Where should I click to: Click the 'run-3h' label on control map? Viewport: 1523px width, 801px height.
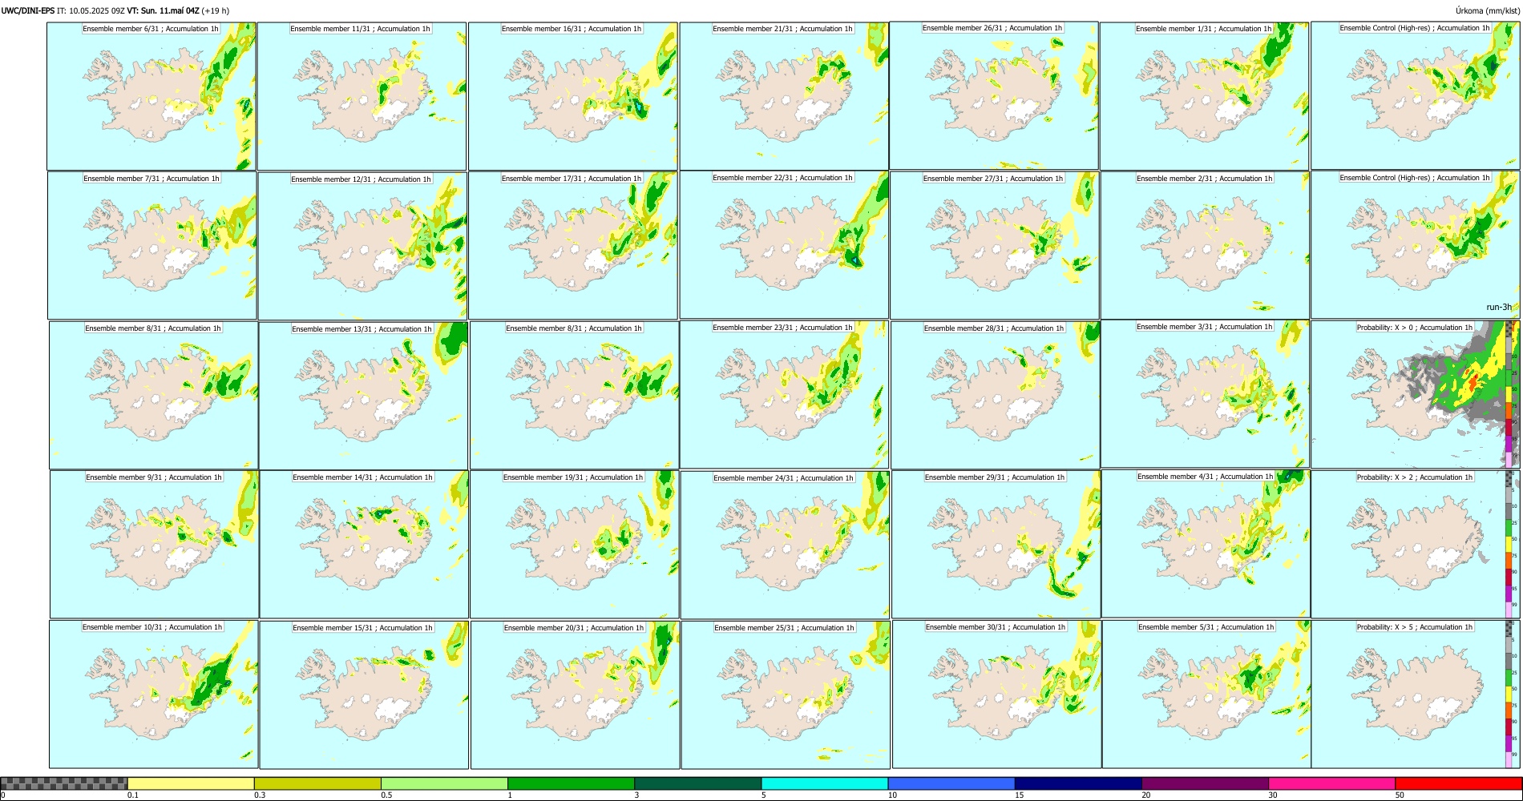(1498, 308)
